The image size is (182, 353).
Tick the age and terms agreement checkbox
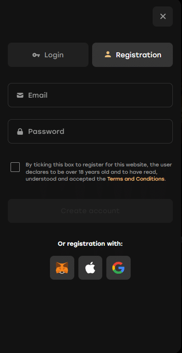(15, 167)
